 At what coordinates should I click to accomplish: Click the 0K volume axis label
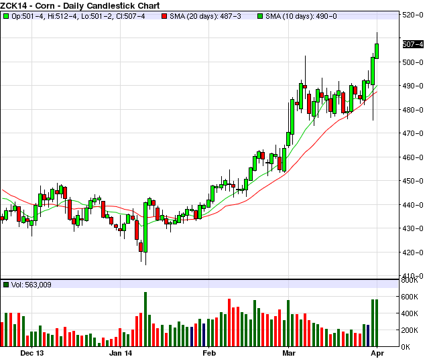click(406, 347)
